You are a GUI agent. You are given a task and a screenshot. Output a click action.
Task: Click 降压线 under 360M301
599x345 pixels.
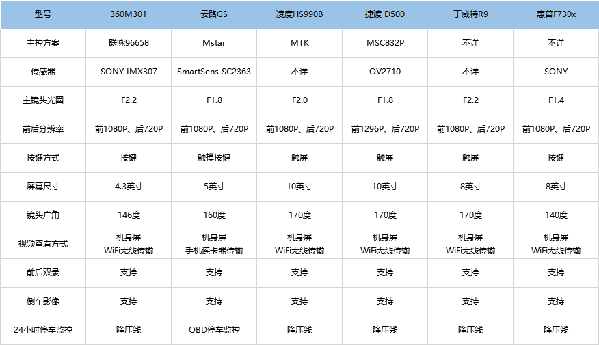[129, 330]
